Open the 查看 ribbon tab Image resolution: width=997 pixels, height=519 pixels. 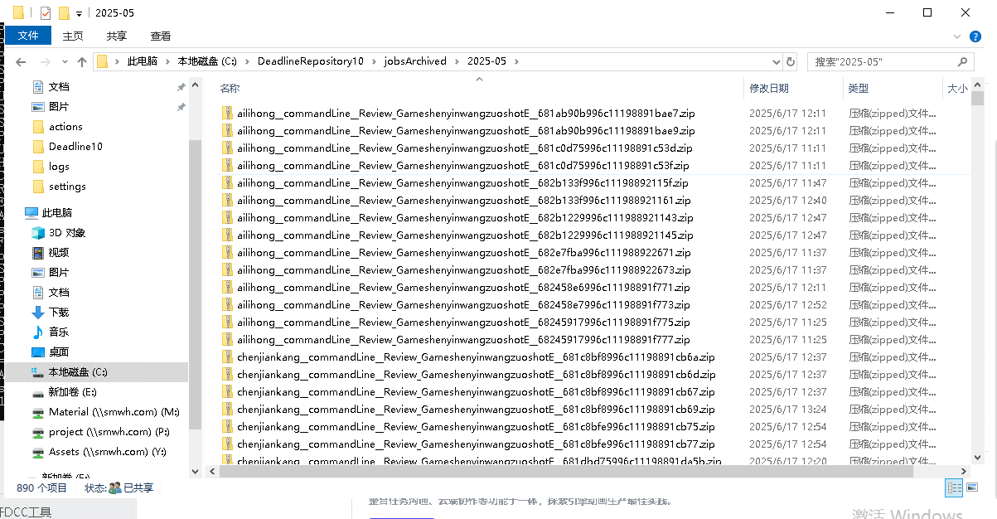[160, 36]
